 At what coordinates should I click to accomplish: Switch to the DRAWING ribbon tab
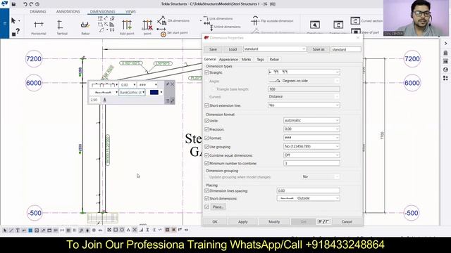click(x=38, y=11)
